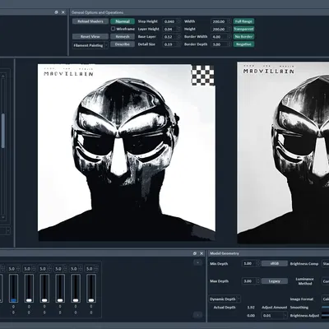Click the Remesh button
329x329 pixels.
click(123, 36)
